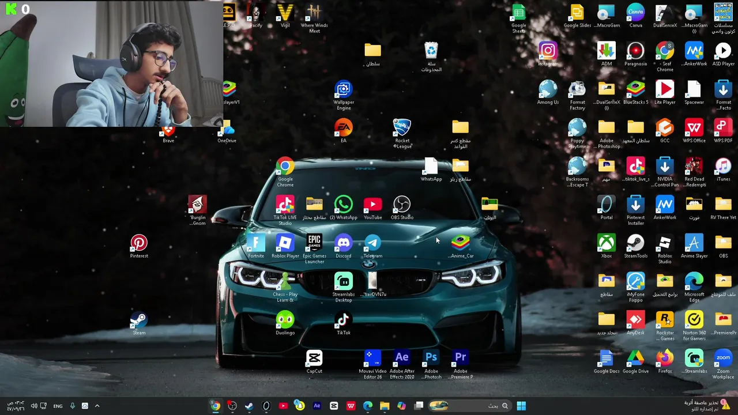This screenshot has height=415, width=738.
Task: Select the Roblox Studio desktop icon
Action: coord(665,249)
